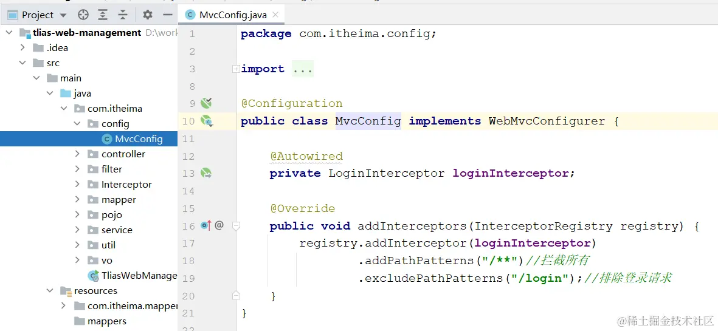Click the override gutter icon on line 16
Screen dimensions: 718x331
[x=205, y=225]
